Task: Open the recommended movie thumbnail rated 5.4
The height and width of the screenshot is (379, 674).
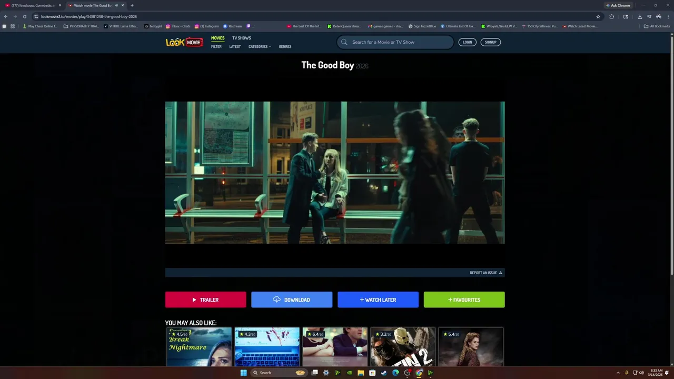Action: [x=471, y=346]
